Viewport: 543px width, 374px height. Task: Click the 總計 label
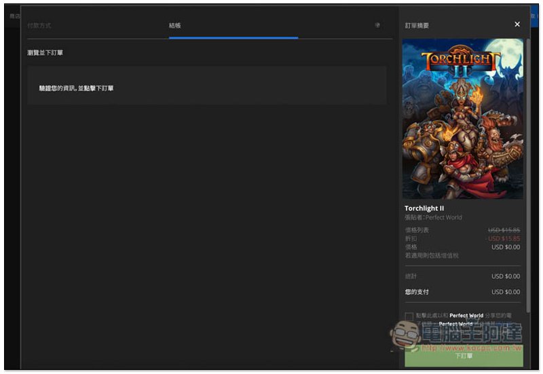[411, 276]
